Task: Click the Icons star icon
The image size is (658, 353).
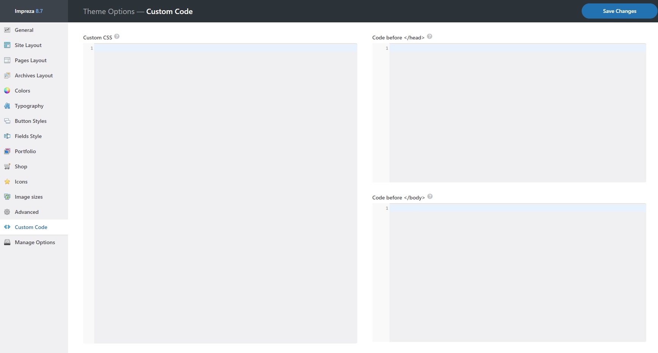Action: [7, 182]
